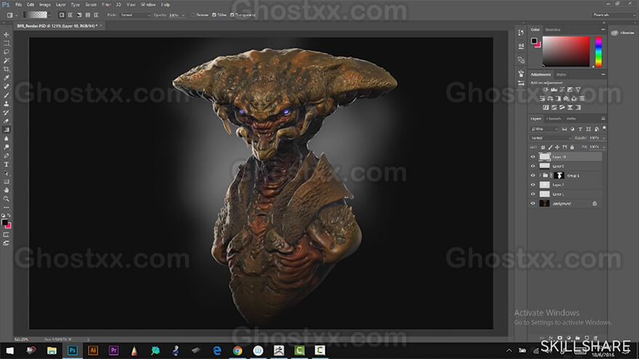Select the Eraser tool

(x=6, y=121)
